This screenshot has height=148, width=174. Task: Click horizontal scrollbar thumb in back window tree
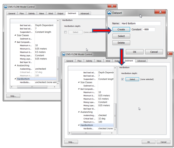coord(32,87)
